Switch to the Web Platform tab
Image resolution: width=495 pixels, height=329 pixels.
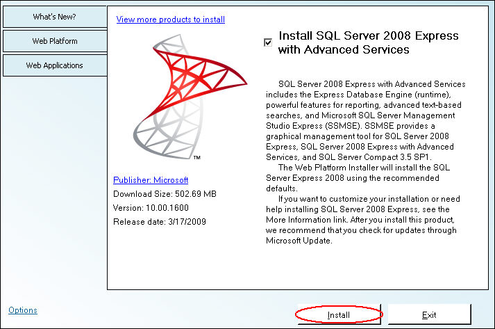coord(54,41)
